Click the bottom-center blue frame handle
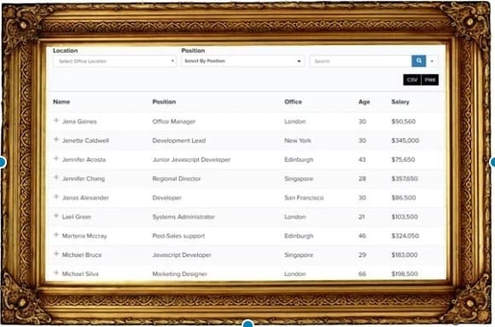 click(248, 324)
